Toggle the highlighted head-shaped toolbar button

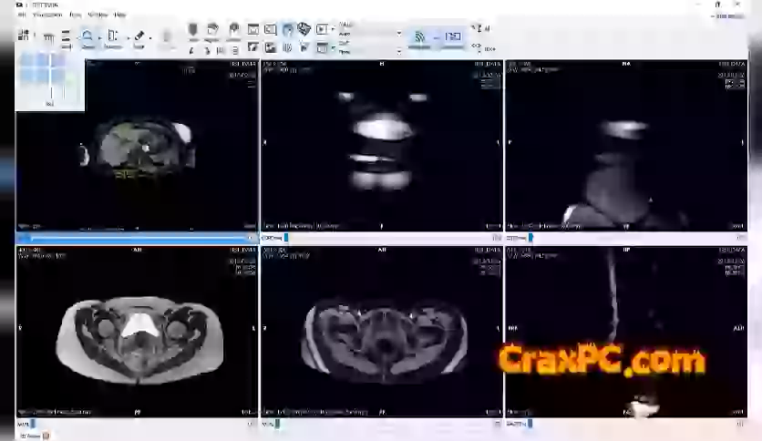(x=287, y=29)
